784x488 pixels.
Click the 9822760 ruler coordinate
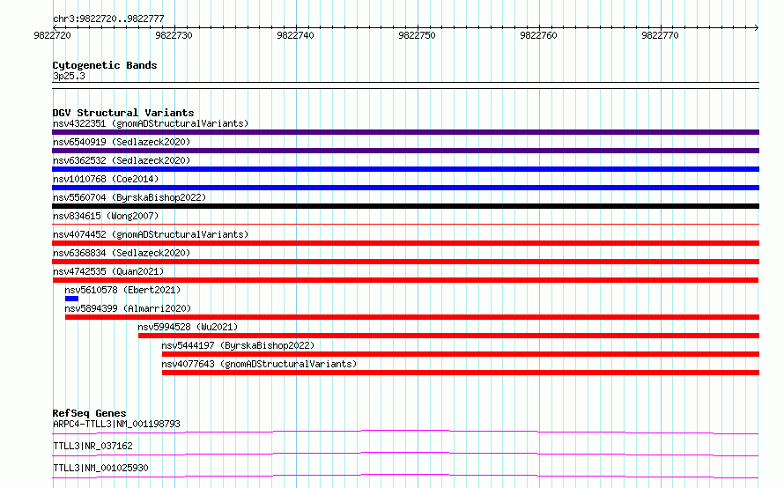(538, 35)
